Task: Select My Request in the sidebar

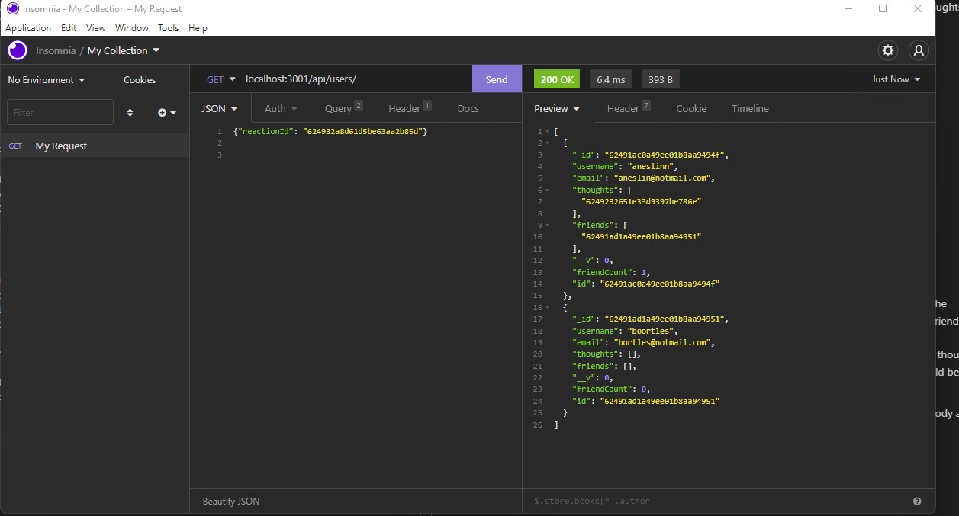Action: (x=95, y=146)
